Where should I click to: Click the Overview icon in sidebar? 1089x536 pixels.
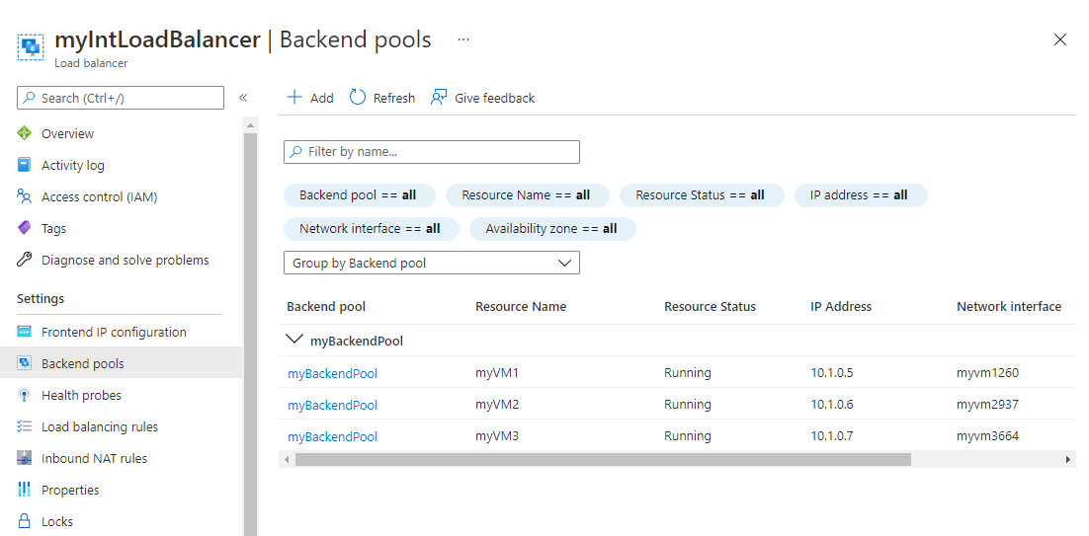tap(25, 133)
